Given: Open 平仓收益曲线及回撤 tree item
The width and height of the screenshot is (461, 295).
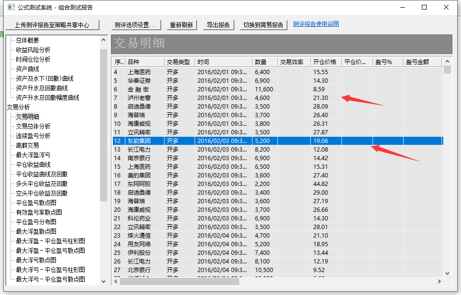Looking at the screenshot, I should 42,174.
